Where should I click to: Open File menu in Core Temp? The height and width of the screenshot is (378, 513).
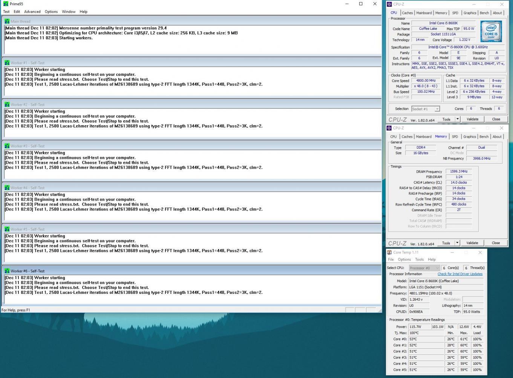click(x=391, y=260)
